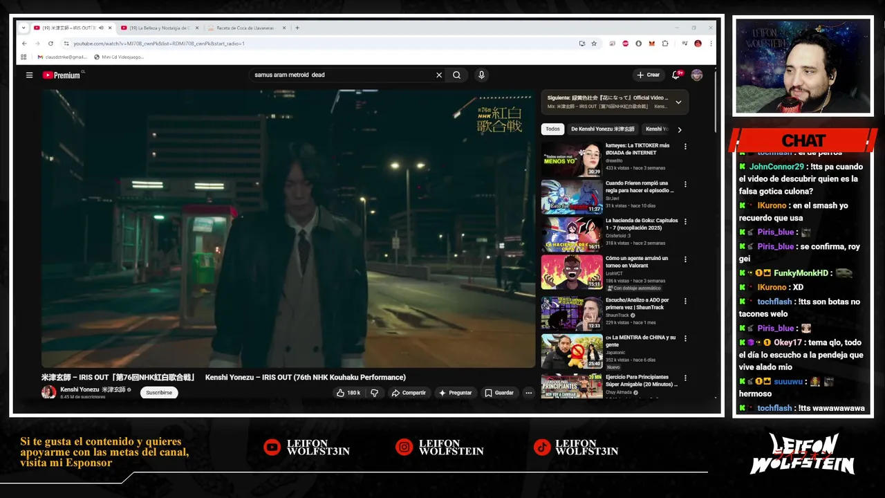
Task: Select the 'De Kenshi Yonezu 米津玄師' chip
Action: (x=603, y=129)
